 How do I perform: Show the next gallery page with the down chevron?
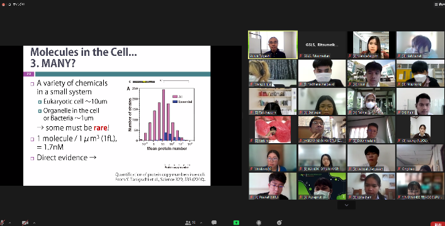pos(346,205)
